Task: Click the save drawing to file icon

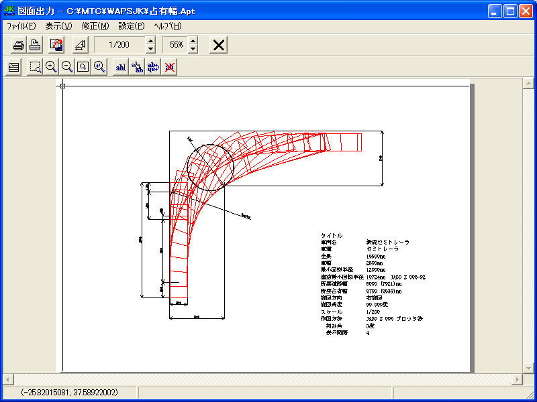Action: point(56,46)
